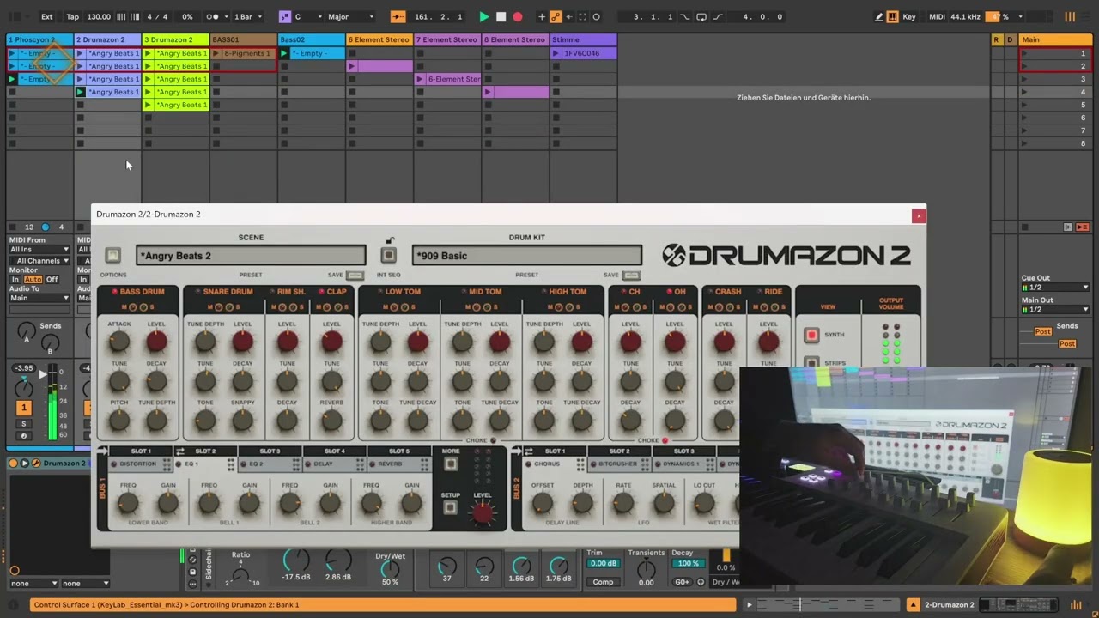The width and height of the screenshot is (1099, 618).
Task: Click the Scene preset name *Angry Beats 2
Action: point(251,256)
